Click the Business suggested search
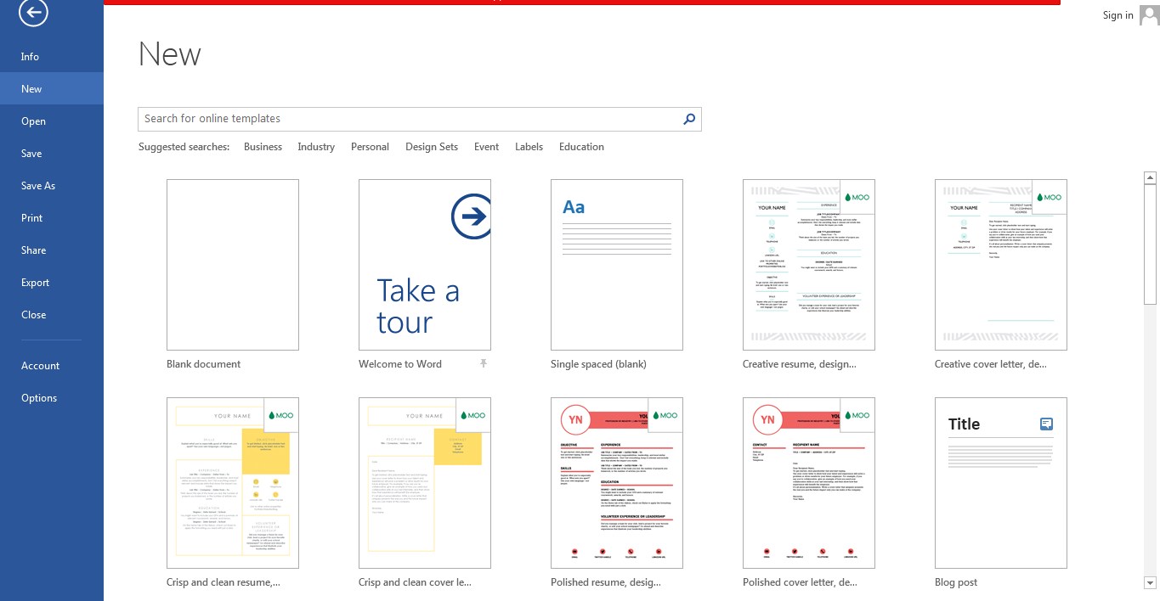This screenshot has width=1160, height=601. coord(263,146)
